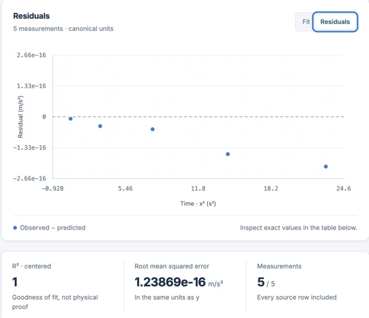Click x-axis tick '11.8'
The image size is (369, 318).
click(198, 189)
